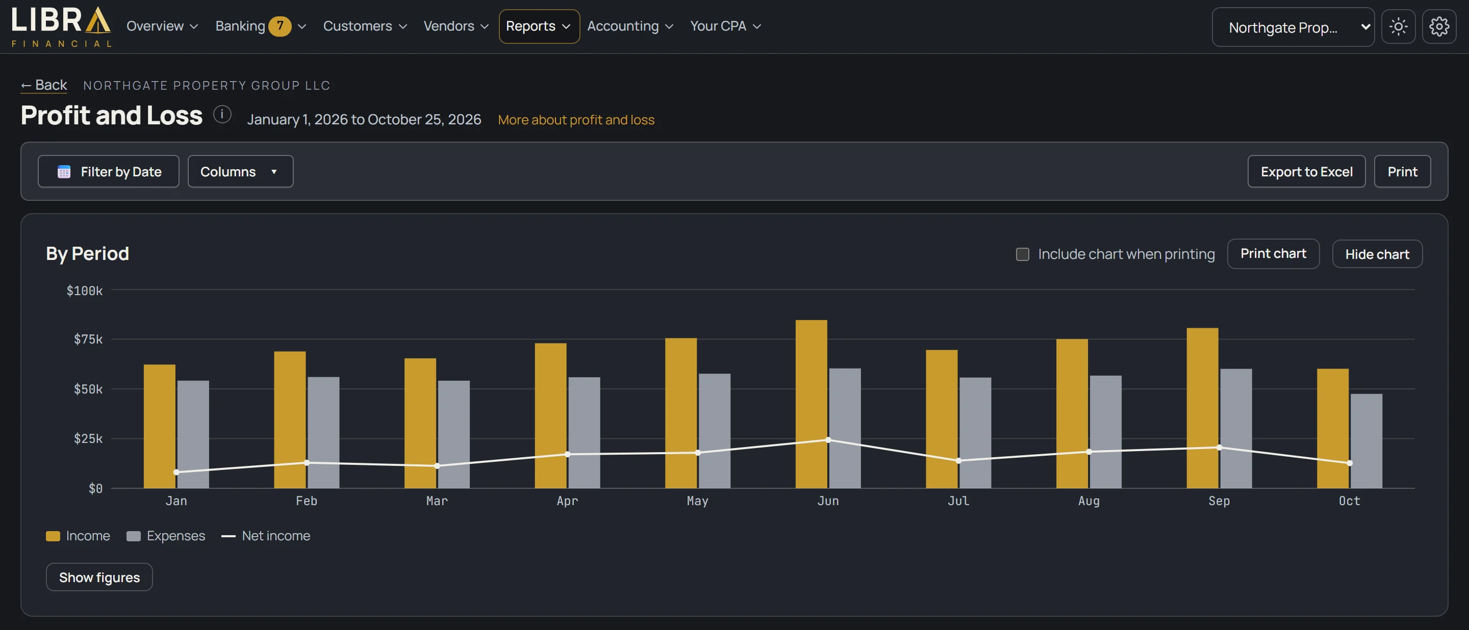Click the Northgate Property Group LLC text

point(207,86)
